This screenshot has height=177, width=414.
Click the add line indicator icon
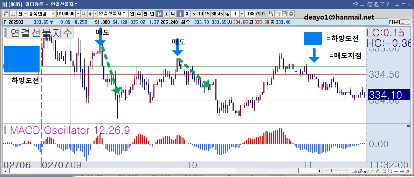(278, 14)
